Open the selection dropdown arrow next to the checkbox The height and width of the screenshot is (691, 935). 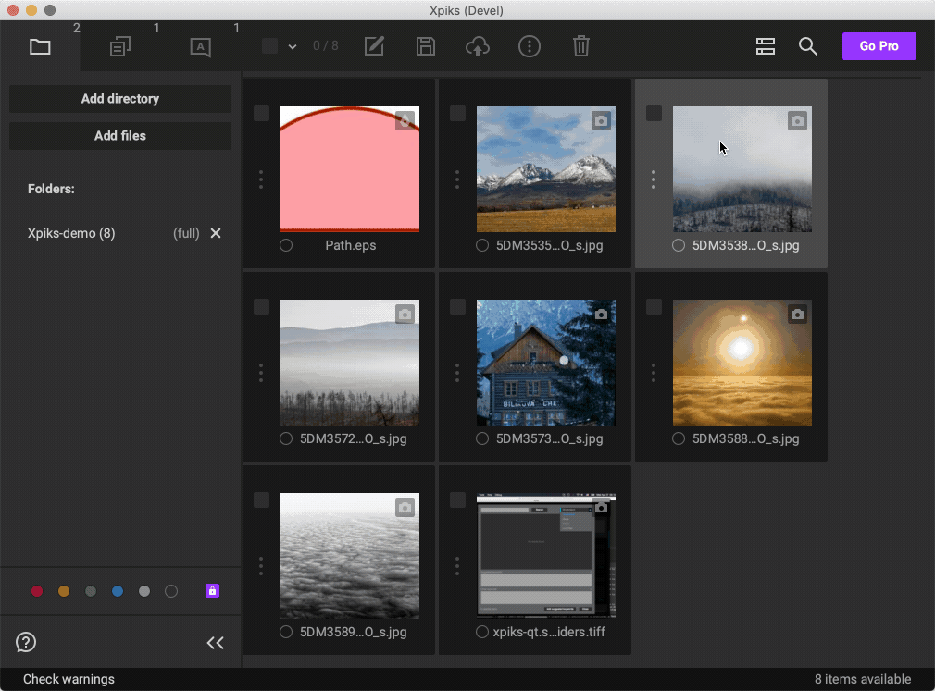(292, 46)
